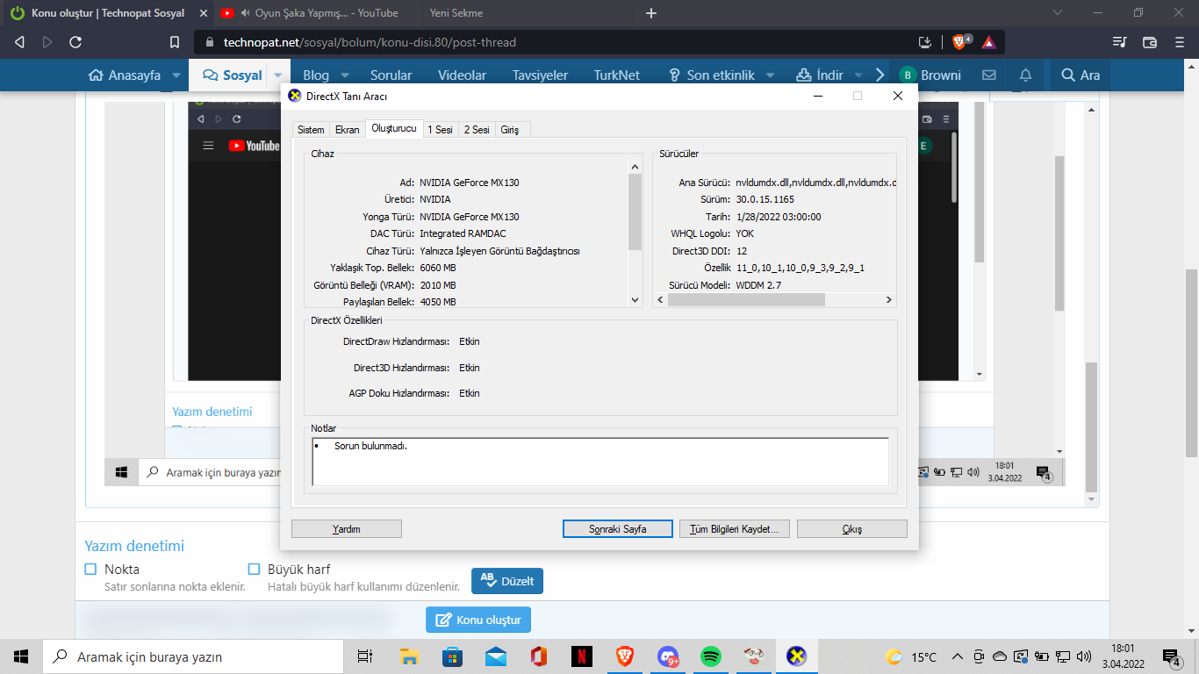Open the notifications bell icon
The width and height of the screenshot is (1199, 674).
tap(1024, 75)
